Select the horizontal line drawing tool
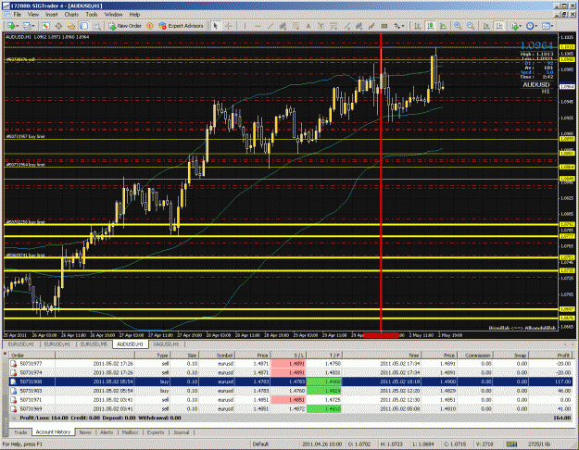The width and height of the screenshot is (579, 450). point(258,26)
